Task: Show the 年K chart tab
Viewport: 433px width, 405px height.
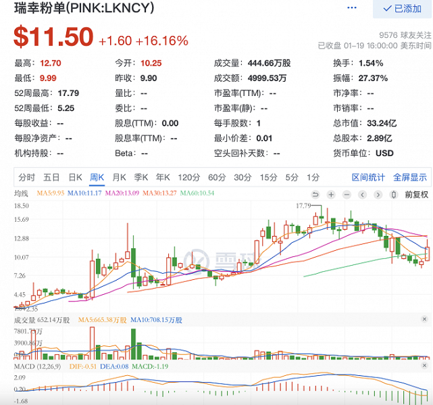Action: coord(163,177)
